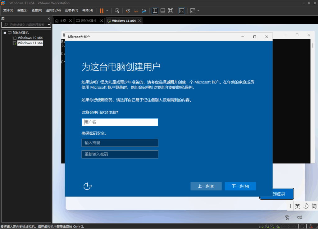Screen dimensions: 318x229
Task: Switch to the 我的计算机 tab
Action: click(87, 21)
